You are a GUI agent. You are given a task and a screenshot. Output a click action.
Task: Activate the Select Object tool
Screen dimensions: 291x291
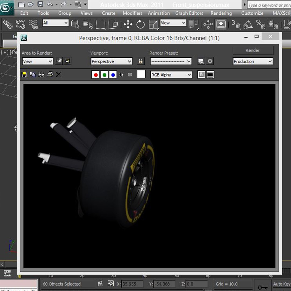75,24
